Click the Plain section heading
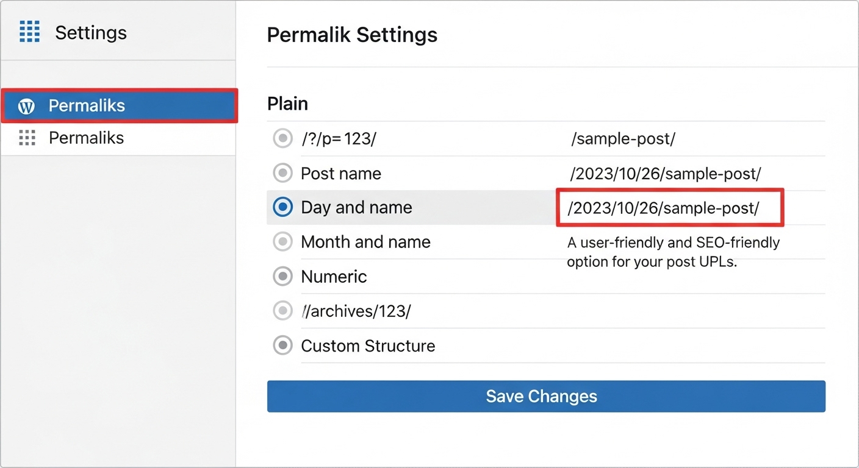 point(287,104)
